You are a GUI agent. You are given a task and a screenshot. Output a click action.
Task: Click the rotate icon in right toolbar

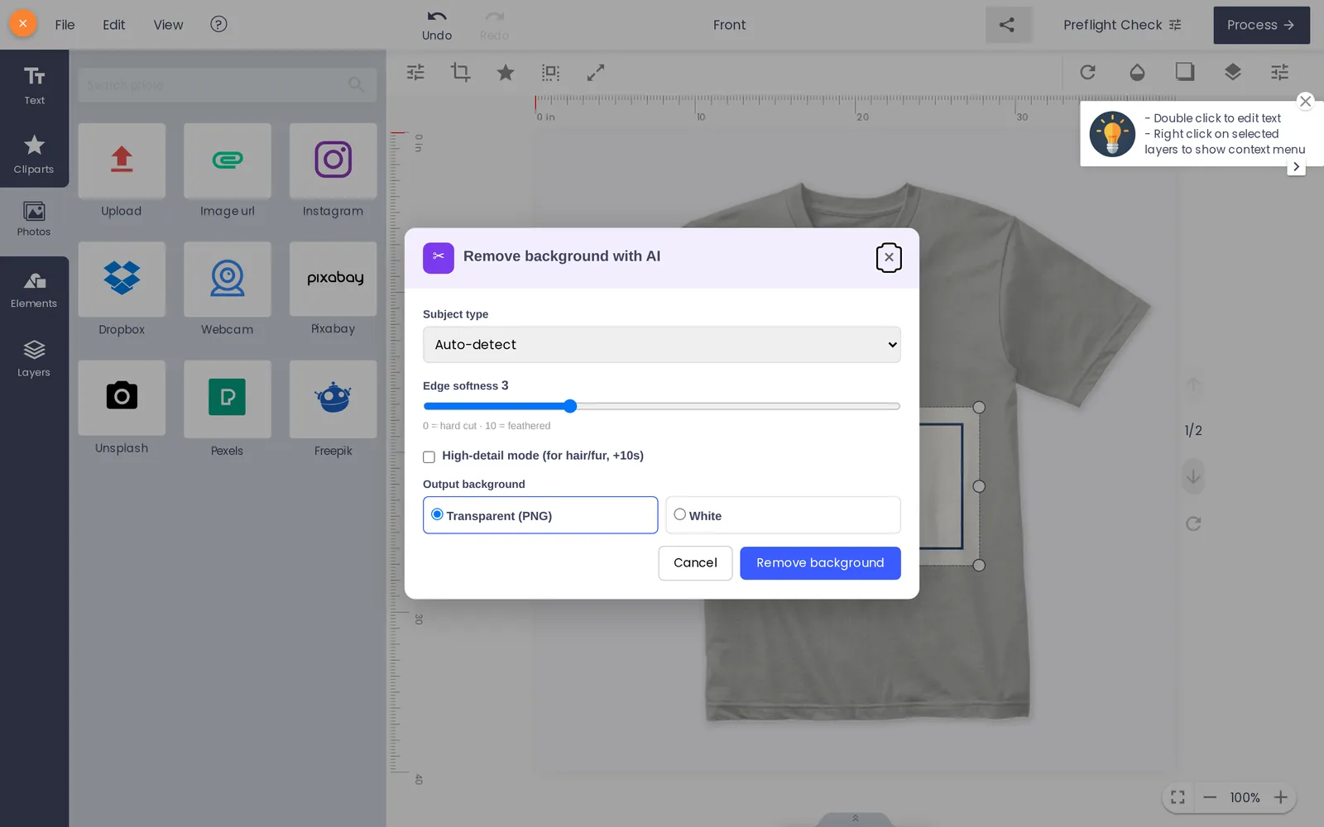pyautogui.click(x=1088, y=73)
